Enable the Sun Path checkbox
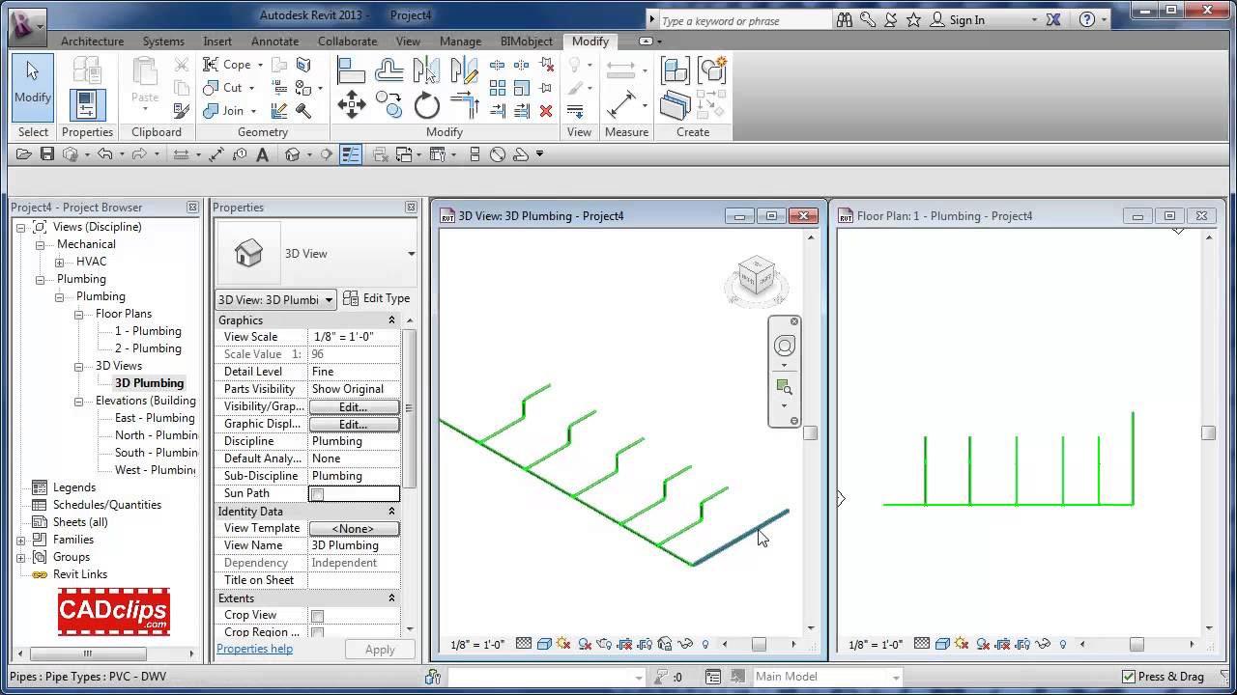This screenshot has height=695, width=1237. pos(317,494)
